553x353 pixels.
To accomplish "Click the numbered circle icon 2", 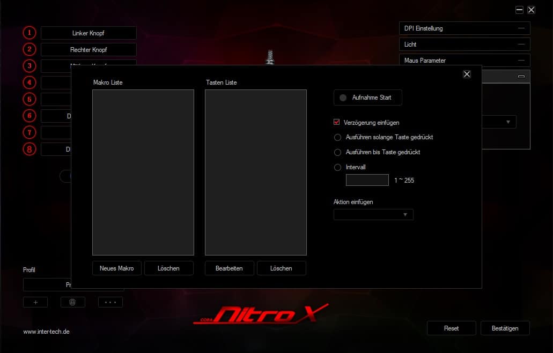I will click(29, 49).
